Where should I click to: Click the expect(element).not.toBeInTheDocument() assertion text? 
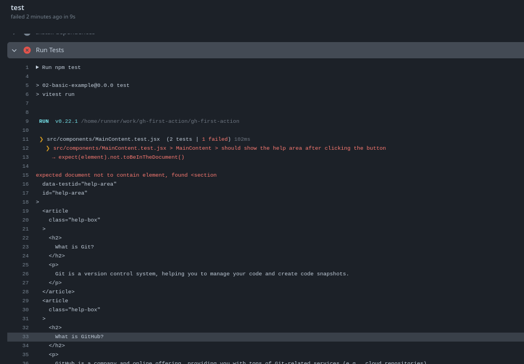(x=119, y=157)
